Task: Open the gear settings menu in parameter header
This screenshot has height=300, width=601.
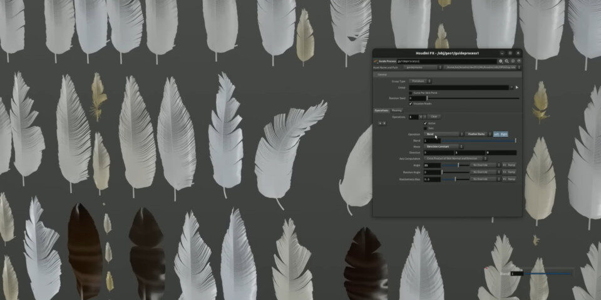Action: (500, 61)
